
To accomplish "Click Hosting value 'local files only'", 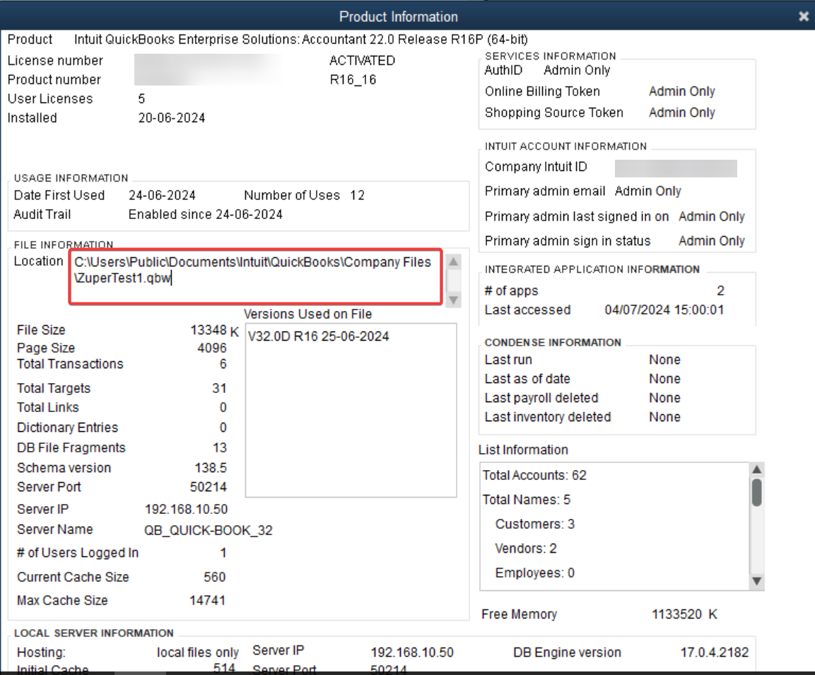I will click(x=197, y=652).
